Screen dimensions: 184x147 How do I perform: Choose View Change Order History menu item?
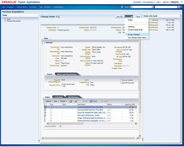[x=137, y=38]
